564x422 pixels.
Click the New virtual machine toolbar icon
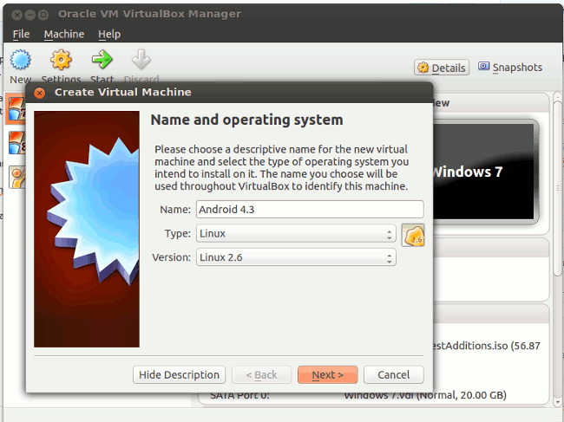pos(20,62)
